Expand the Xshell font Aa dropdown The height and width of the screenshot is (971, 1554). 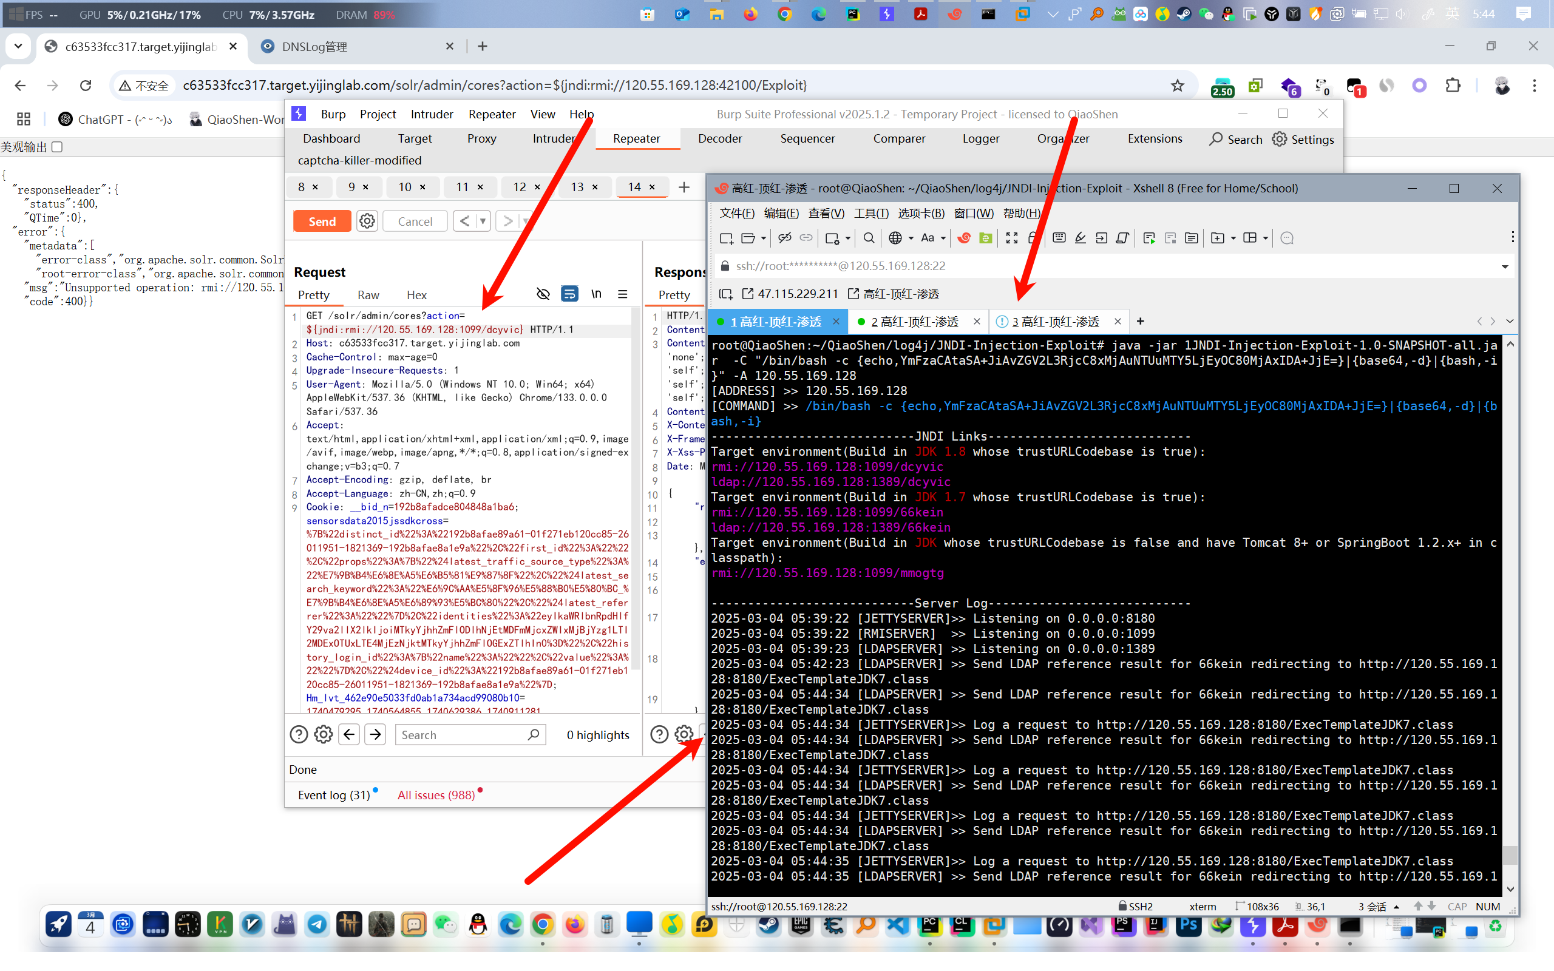point(943,239)
